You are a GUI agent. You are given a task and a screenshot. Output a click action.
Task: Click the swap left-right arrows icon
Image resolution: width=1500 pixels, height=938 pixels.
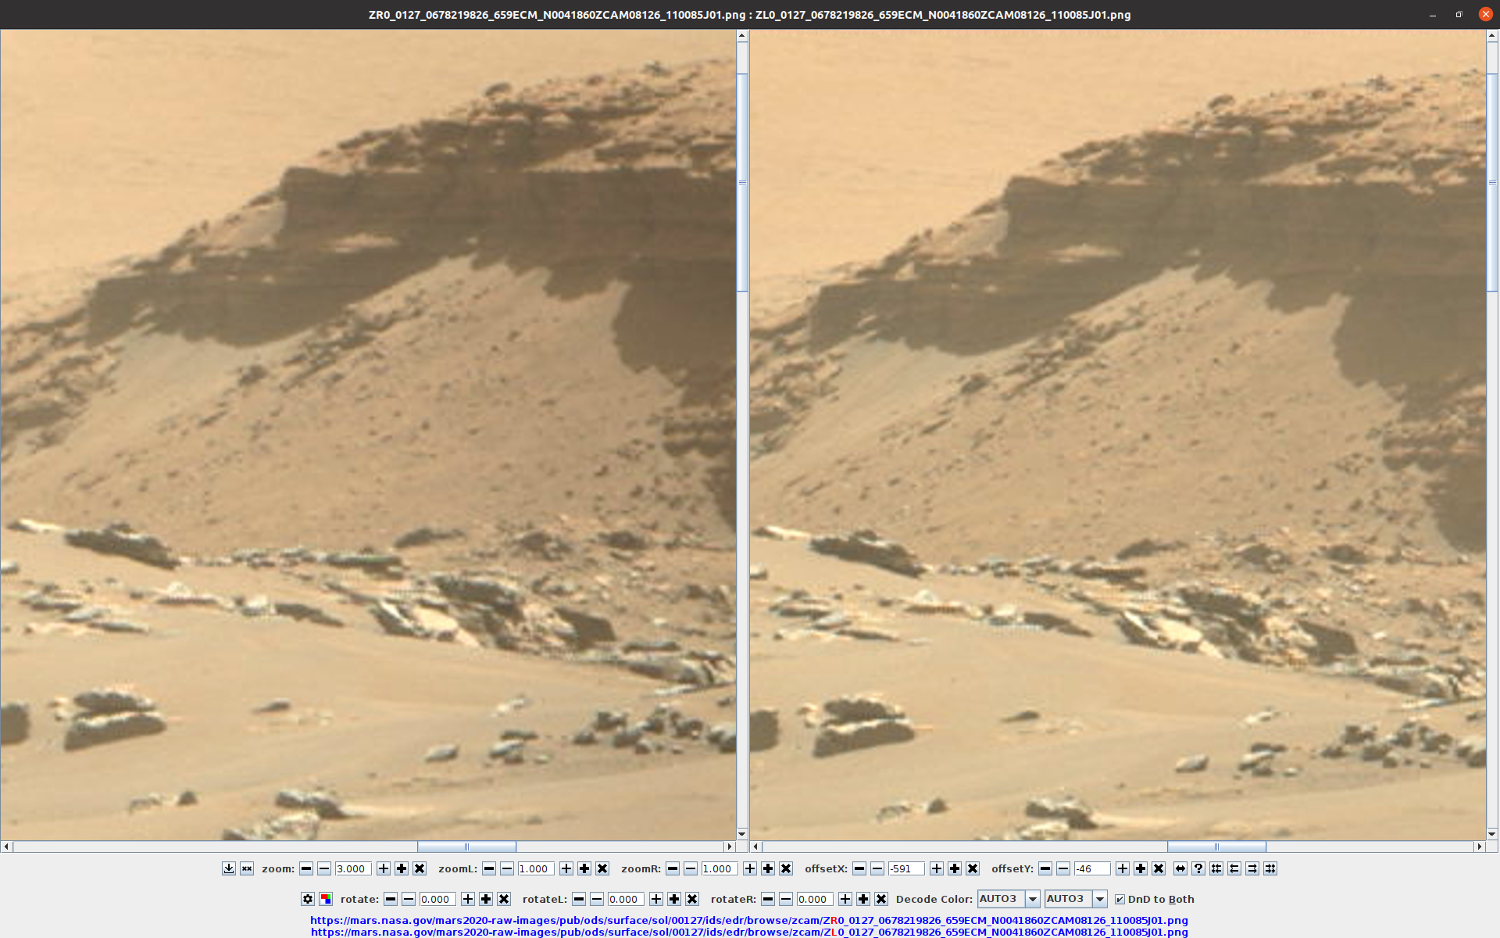click(x=1180, y=868)
